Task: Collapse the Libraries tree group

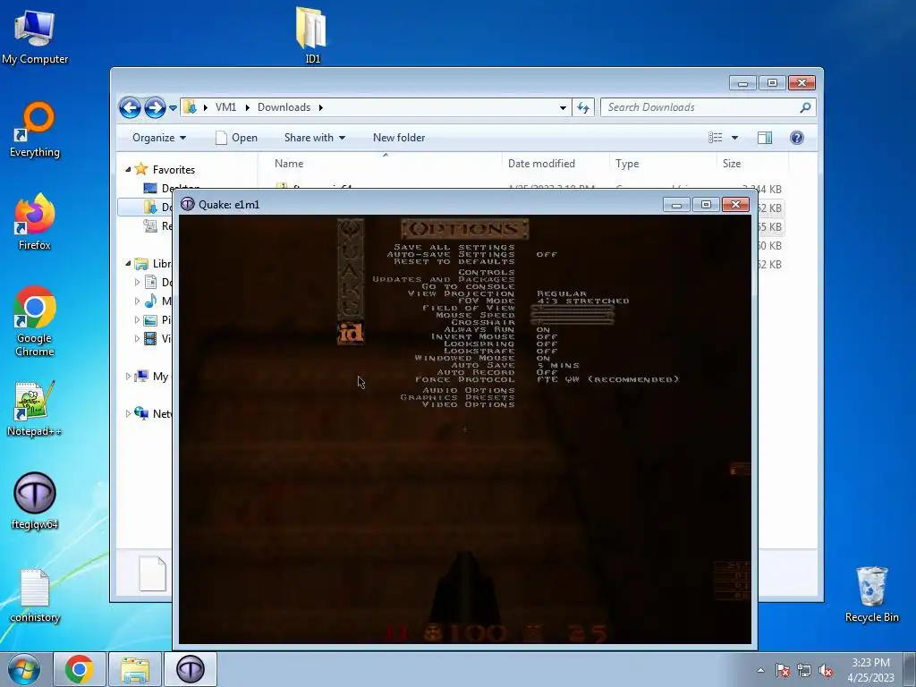Action: click(128, 264)
